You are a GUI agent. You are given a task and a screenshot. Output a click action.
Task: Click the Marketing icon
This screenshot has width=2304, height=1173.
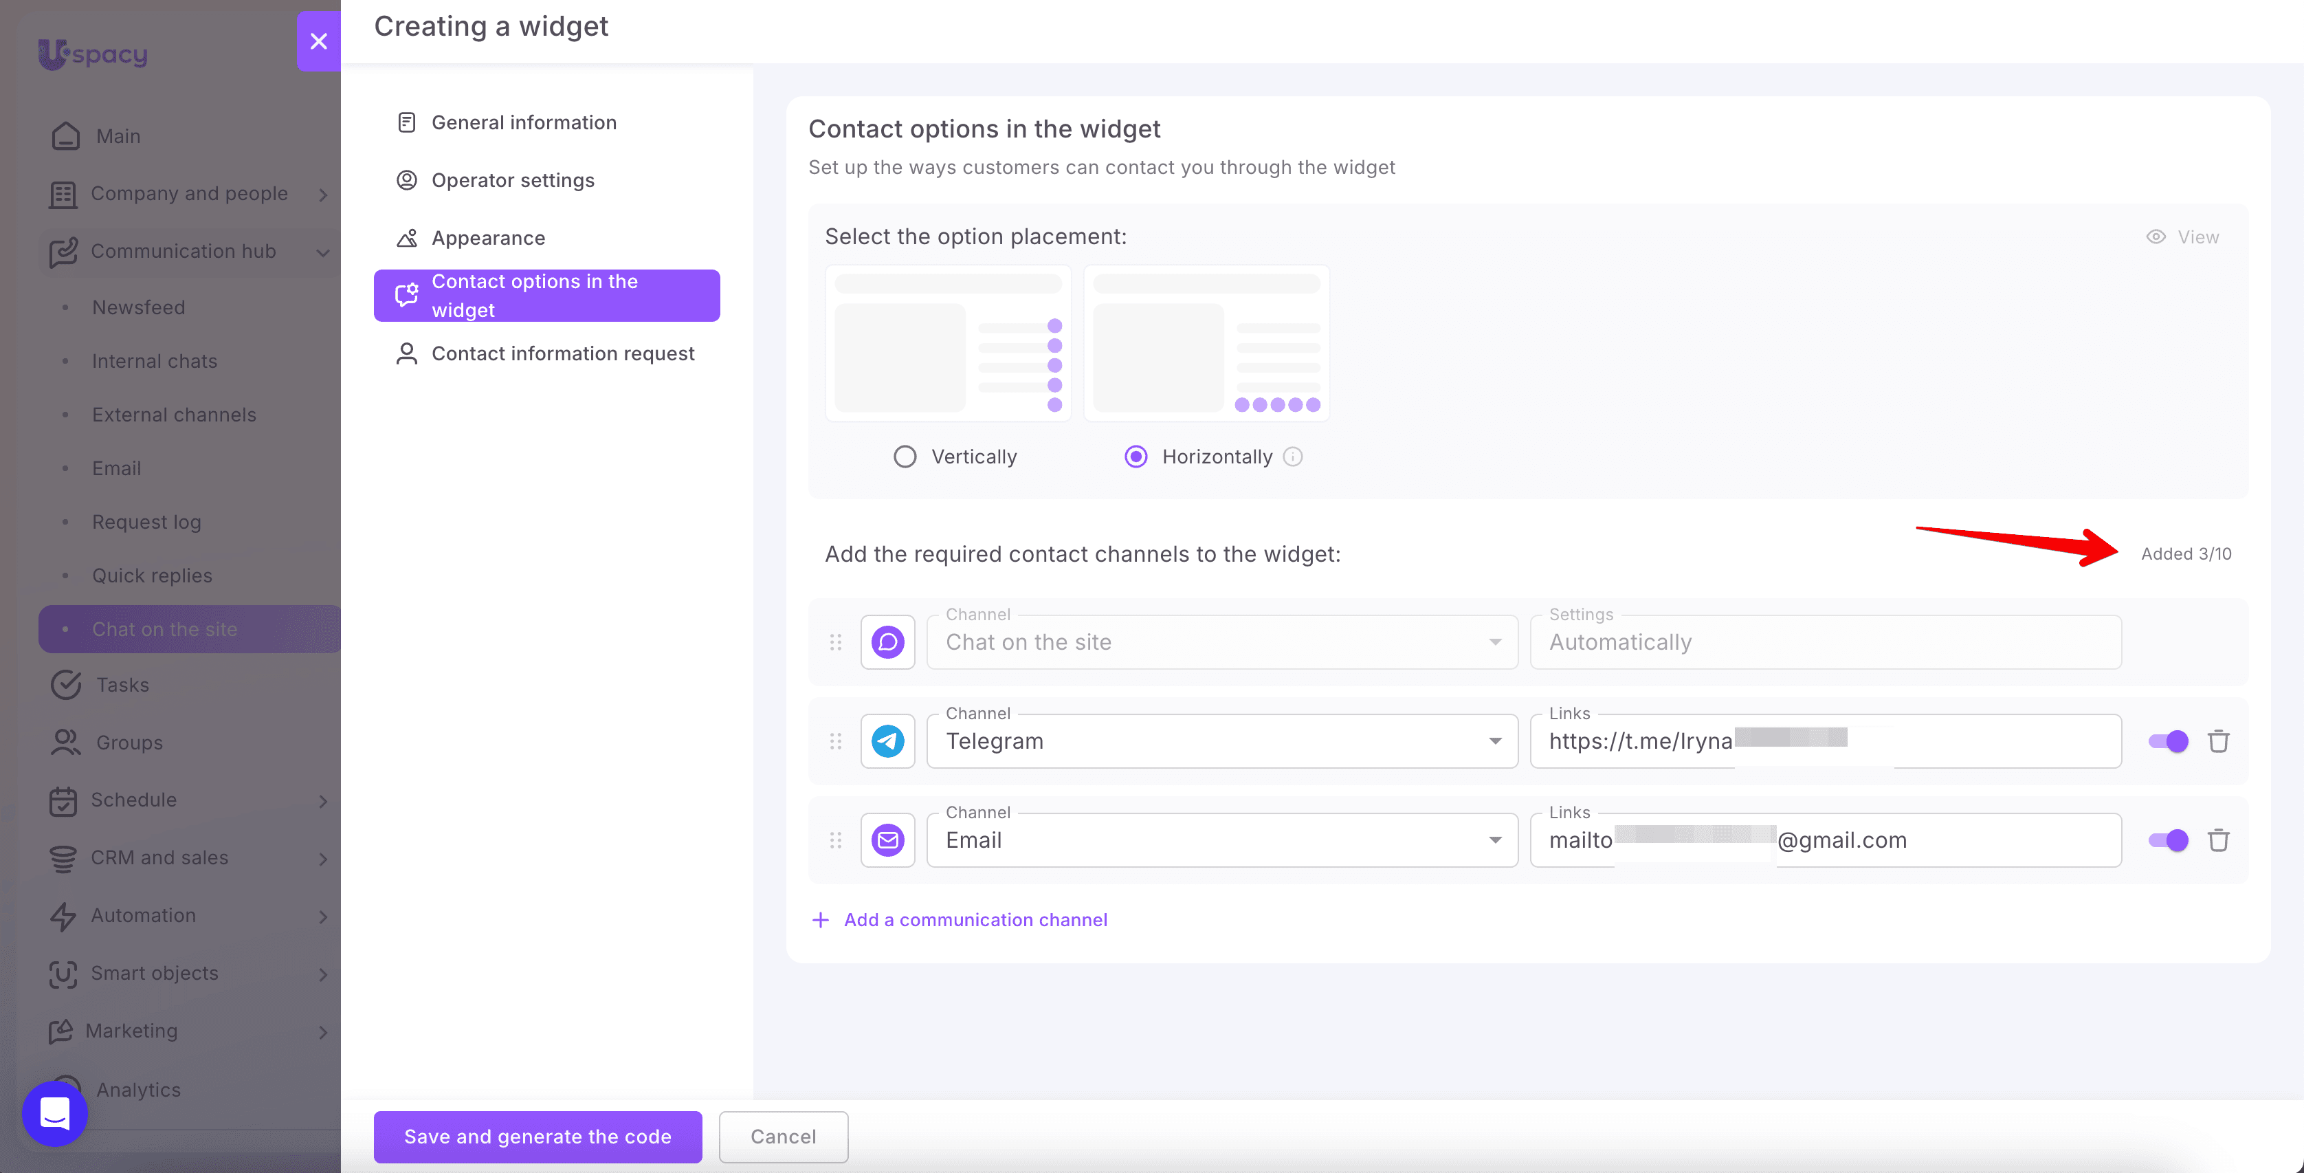coord(60,1031)
